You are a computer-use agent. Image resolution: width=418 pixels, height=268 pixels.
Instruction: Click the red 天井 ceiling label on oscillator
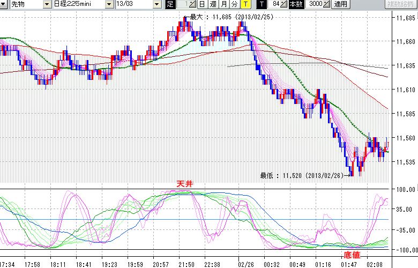click(x=185, y=184)
